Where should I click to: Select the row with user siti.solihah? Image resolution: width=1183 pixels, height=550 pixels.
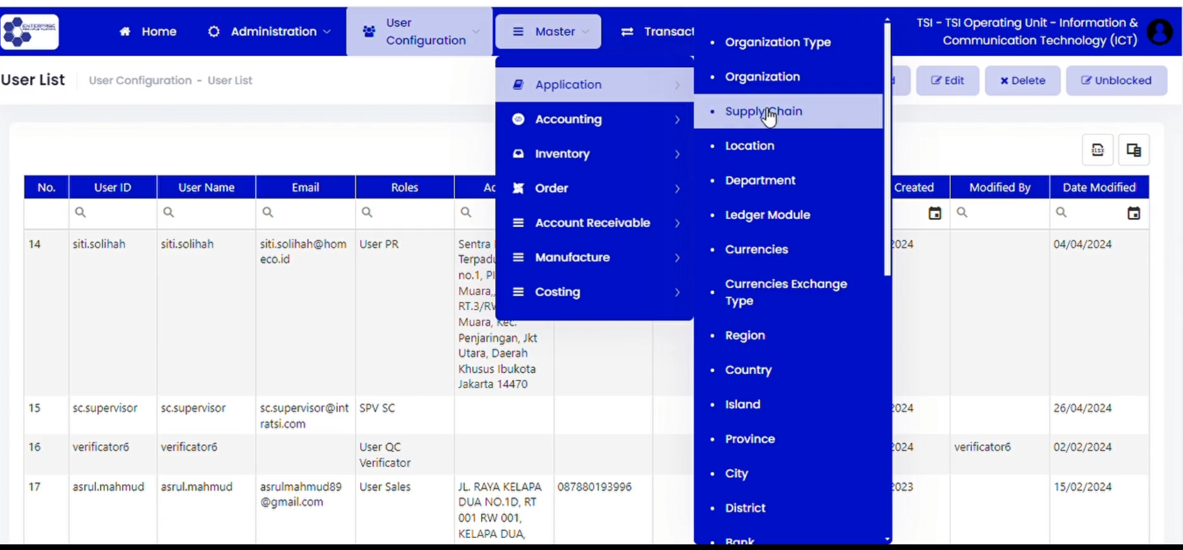586,313
